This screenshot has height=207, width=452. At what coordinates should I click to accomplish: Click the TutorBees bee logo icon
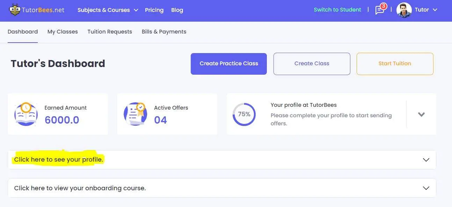[x=15, y=10]
